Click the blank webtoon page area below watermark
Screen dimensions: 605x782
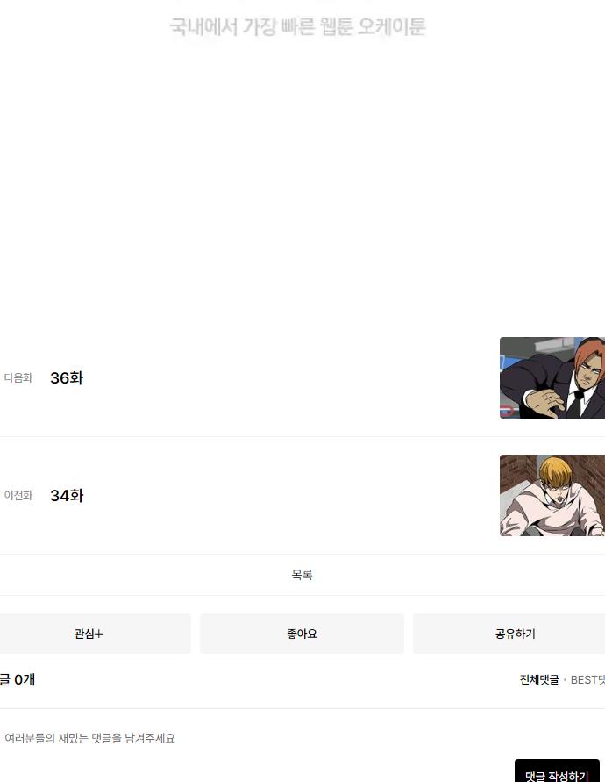pos(302,180)
